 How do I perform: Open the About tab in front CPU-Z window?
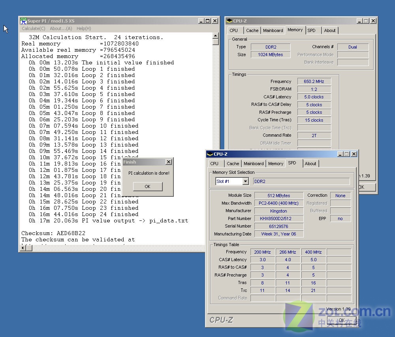(x=310, y=164)
